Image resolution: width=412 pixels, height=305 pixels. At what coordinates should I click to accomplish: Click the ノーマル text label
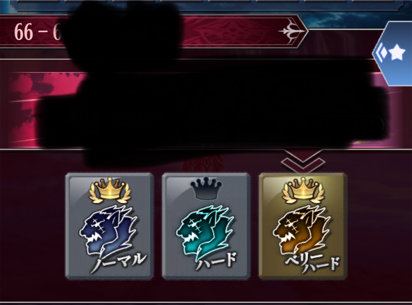pyautogui.click(x=119, y=262)
